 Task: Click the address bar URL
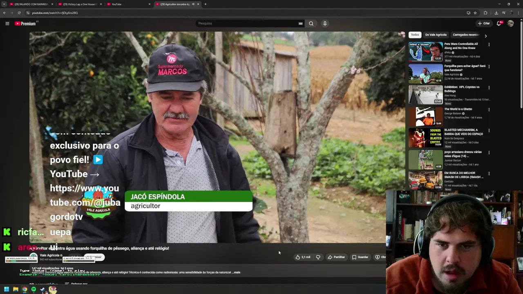[55, 13]
